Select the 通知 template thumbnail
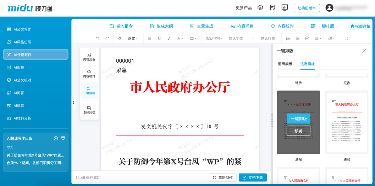The image size is (375, 186). click(x=346, y=122)
